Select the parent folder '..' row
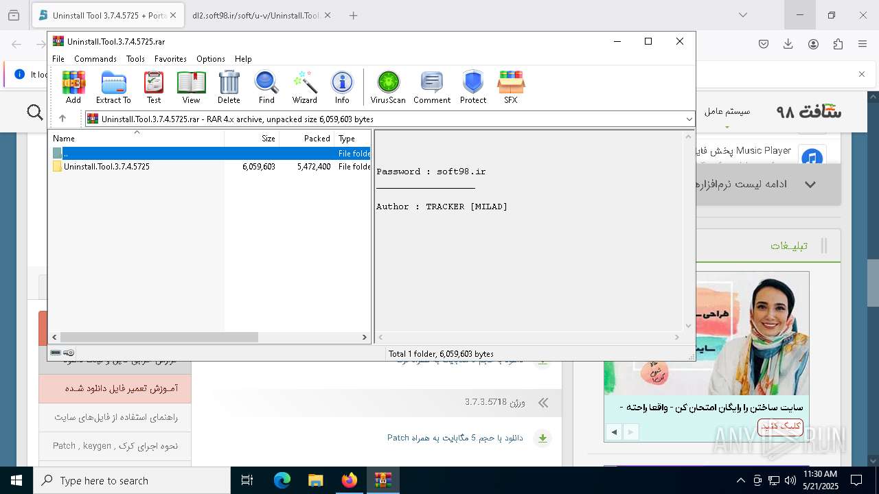This screenshot has height=494, width=879. click(209, 154)
